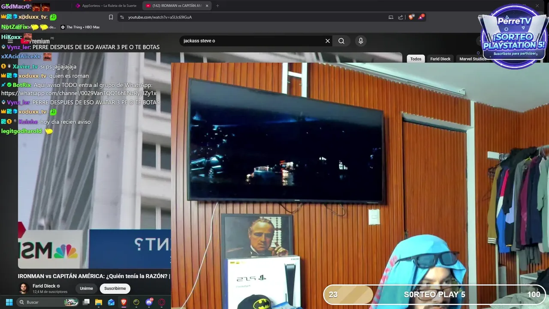Screen dimensions: 549x309
Task: Clear the YouTube search box with the X
Action: click(x=328, y=41)
